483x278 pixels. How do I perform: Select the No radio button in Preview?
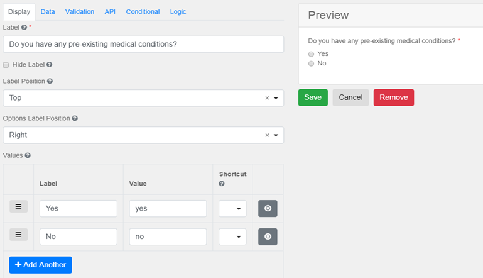pos(311,64)
